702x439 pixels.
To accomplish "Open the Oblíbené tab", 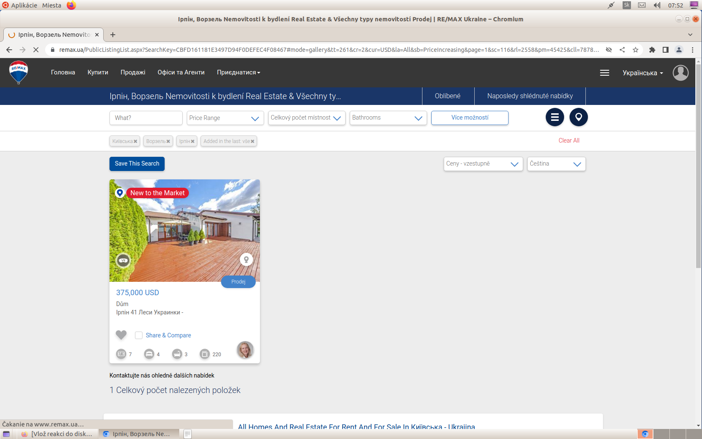I will coord(448,96).
